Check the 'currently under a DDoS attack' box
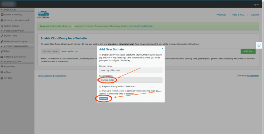Image resolution: width=264 pixels, height=134 pixels. tap(100, 87)
